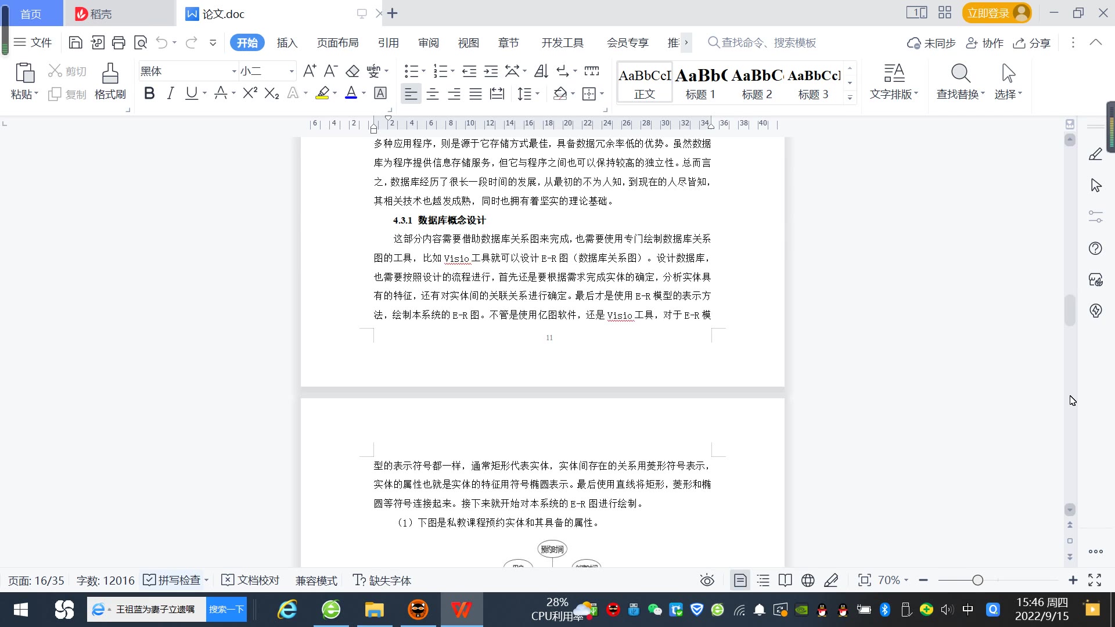The height and width of the screenshot is (627, 1115).
Task: Click the Collaborate (协作) button
Action: point(985,43)
